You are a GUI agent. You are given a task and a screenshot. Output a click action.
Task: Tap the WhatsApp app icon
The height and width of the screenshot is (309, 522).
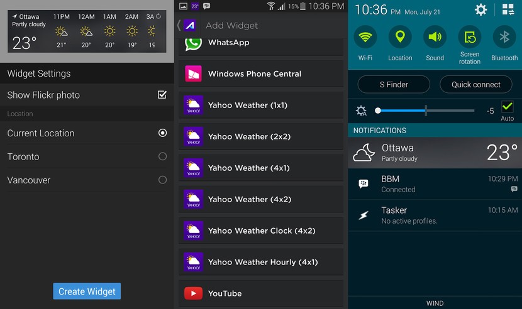pos(194,43)
